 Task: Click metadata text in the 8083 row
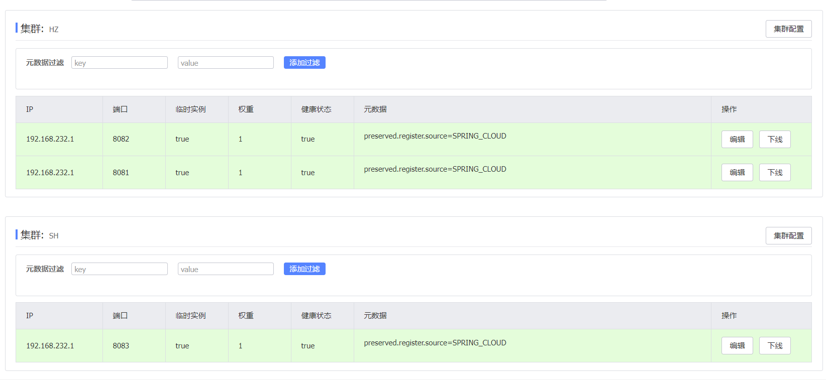tap(435, 343)
